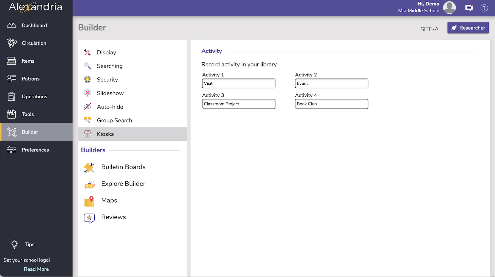Focus the Activity 3 Classroom Project field
The image size is (495, 277).
[x=238, y=104]
